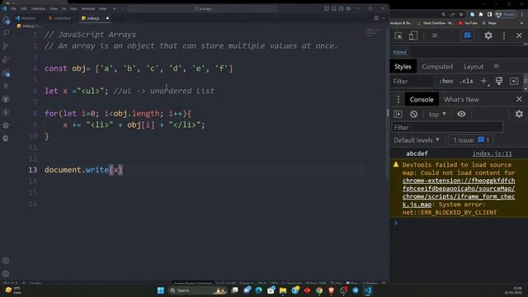Open the Help menu in VS Code
This screenshot has height=297, width=528.
[102, 9]
